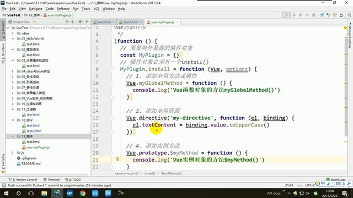Select README.md in the project tree
This screenshot has height=198, width=353.
tap(29, 163)
